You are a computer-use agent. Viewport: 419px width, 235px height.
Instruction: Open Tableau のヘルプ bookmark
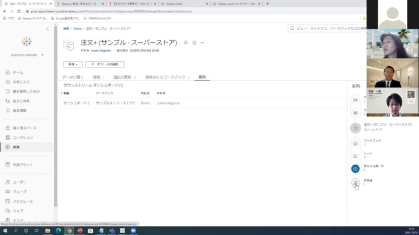coord(32,18)
